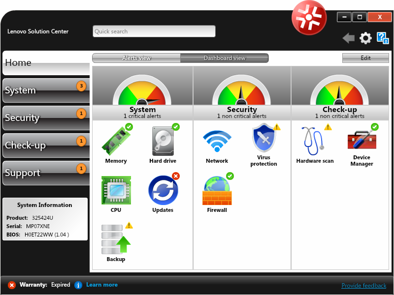
Task: Click the Network wireless icon
Action: click(217, 141)
